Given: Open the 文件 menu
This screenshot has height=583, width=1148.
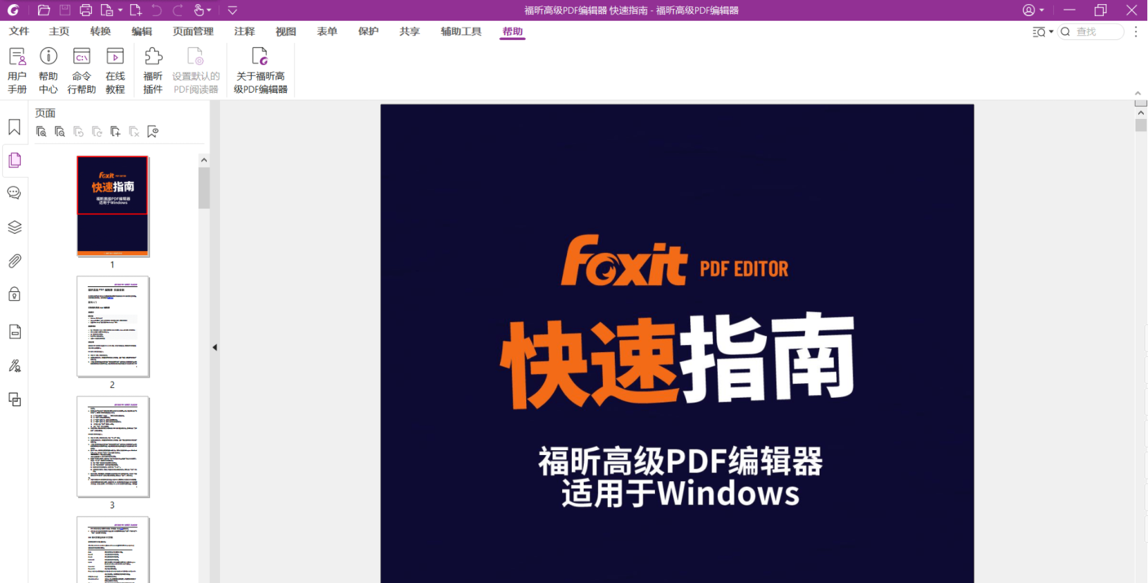Looking at the screenshot, I should pos(19,31).
